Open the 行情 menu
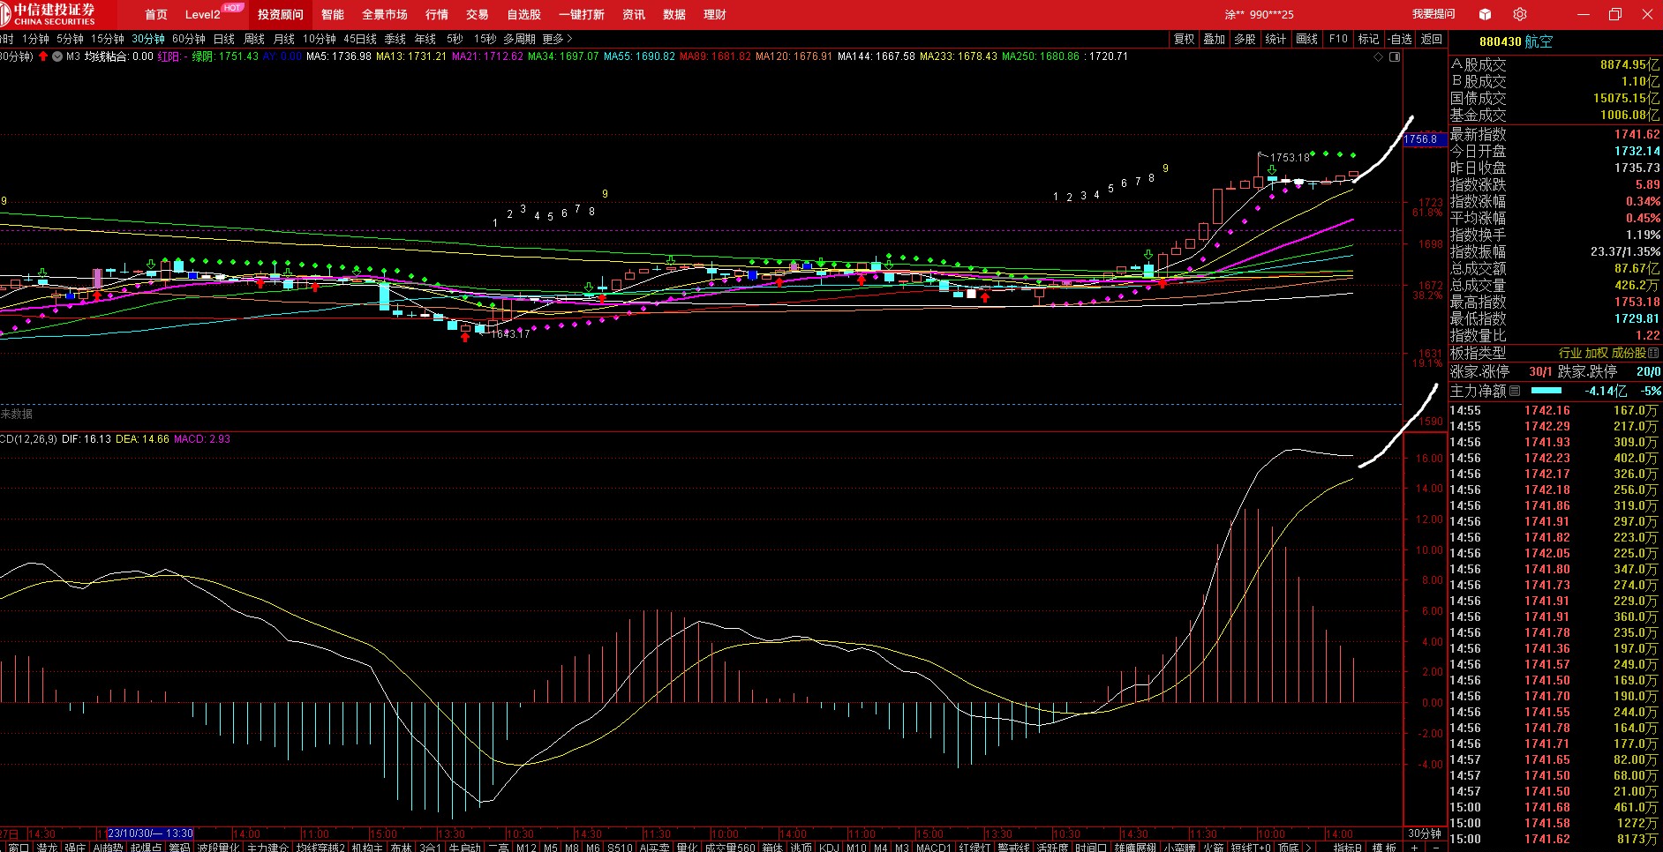 (437, 15)
